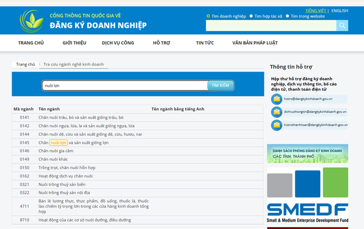Click industry code 0321
Viewport: 364px width, 229px height.
coord(24,185)
